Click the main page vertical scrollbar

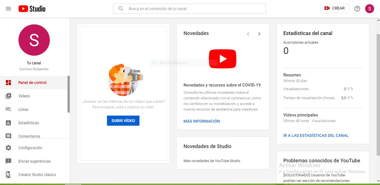(378, 95)
